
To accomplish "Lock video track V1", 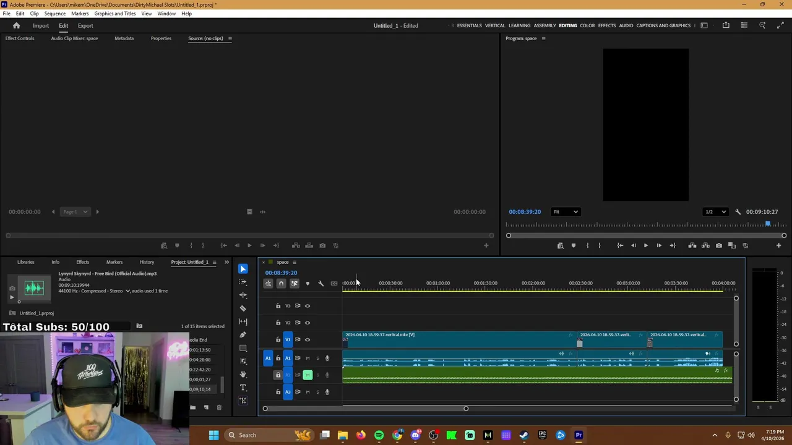I will pyautogui.click(x=278, y=339).
